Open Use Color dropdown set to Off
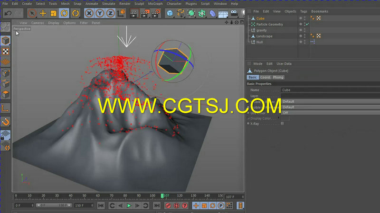 click(330, 113)
